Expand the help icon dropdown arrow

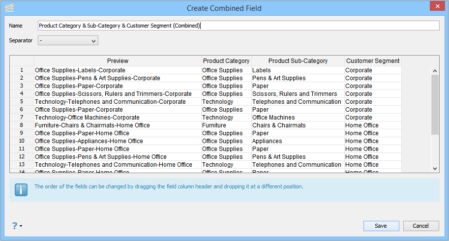(x=21, y=226)
